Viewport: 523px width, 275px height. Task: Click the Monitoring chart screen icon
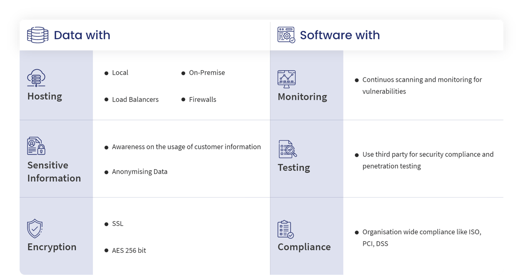coord(286,79)
